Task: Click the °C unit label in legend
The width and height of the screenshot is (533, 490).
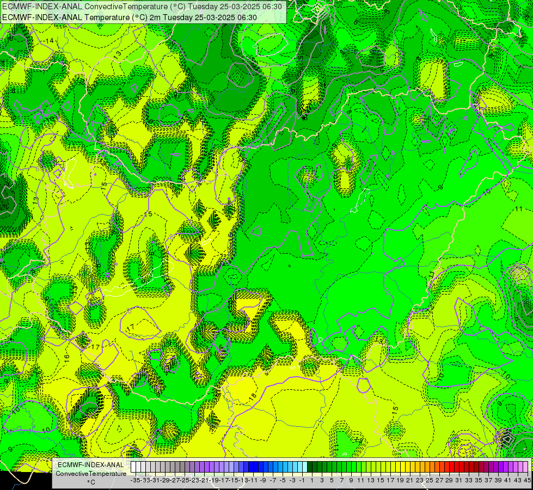Action: coord(91,482)
